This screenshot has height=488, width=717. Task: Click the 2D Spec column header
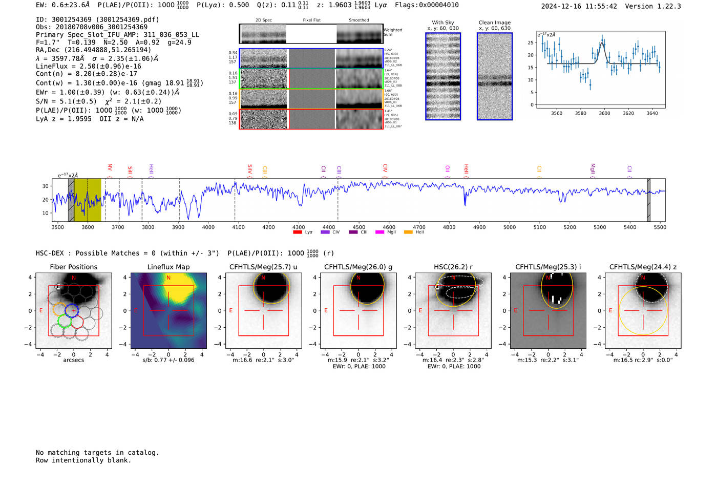click(264, 20)
